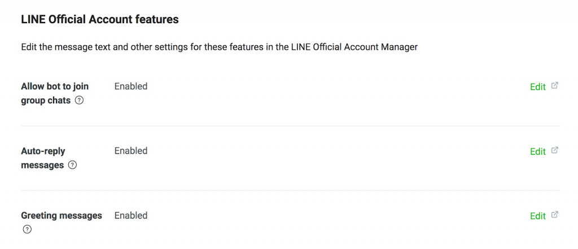
Task: Open Edit link for Auto-reply messages
Action: 537,151
